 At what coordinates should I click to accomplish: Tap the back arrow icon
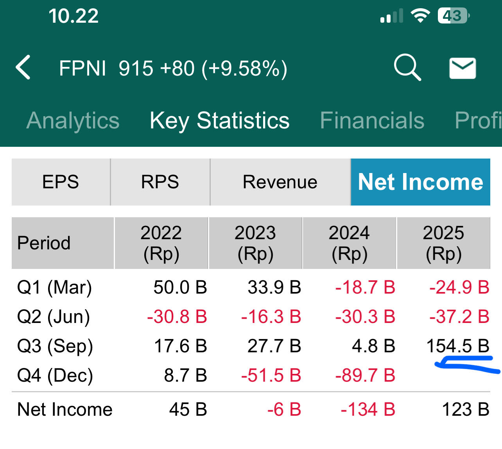click(23, 68)
